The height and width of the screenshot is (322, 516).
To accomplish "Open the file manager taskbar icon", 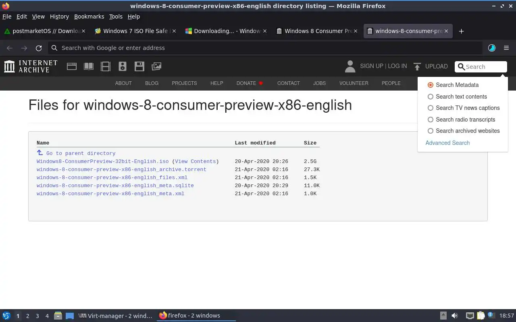I will tap(58, 316).
